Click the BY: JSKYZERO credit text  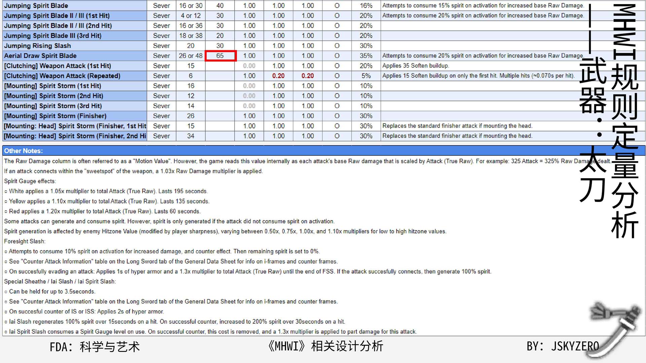tap(563, 346)
